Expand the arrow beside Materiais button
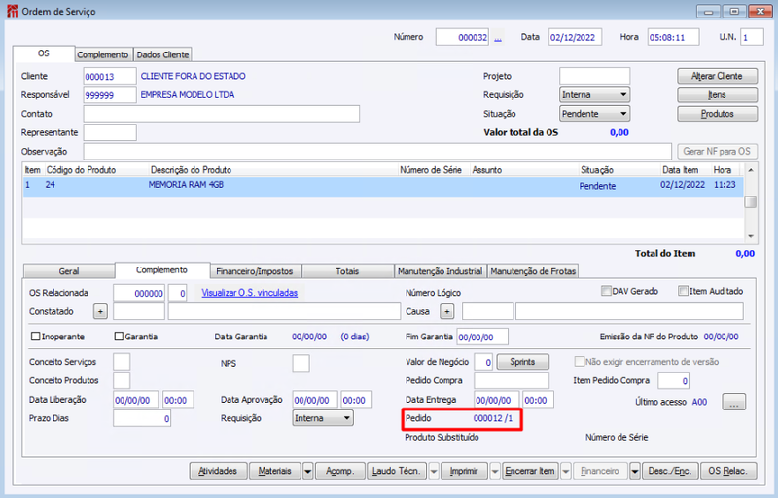 (307, 471)
